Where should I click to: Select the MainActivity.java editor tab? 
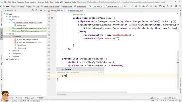76,10
